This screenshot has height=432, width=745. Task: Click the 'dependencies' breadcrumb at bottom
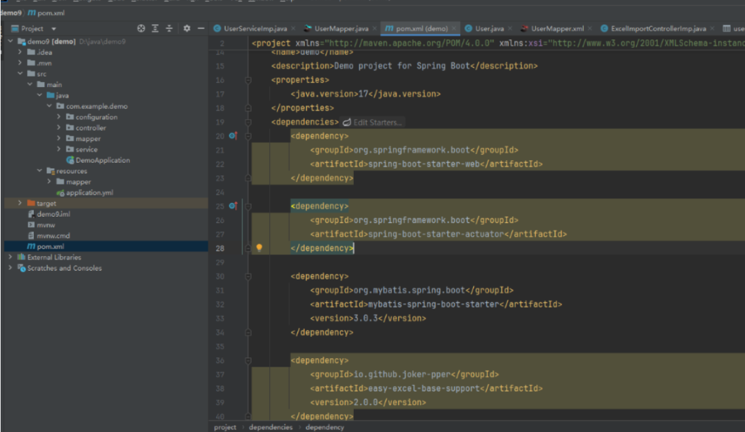click(271, 427)
